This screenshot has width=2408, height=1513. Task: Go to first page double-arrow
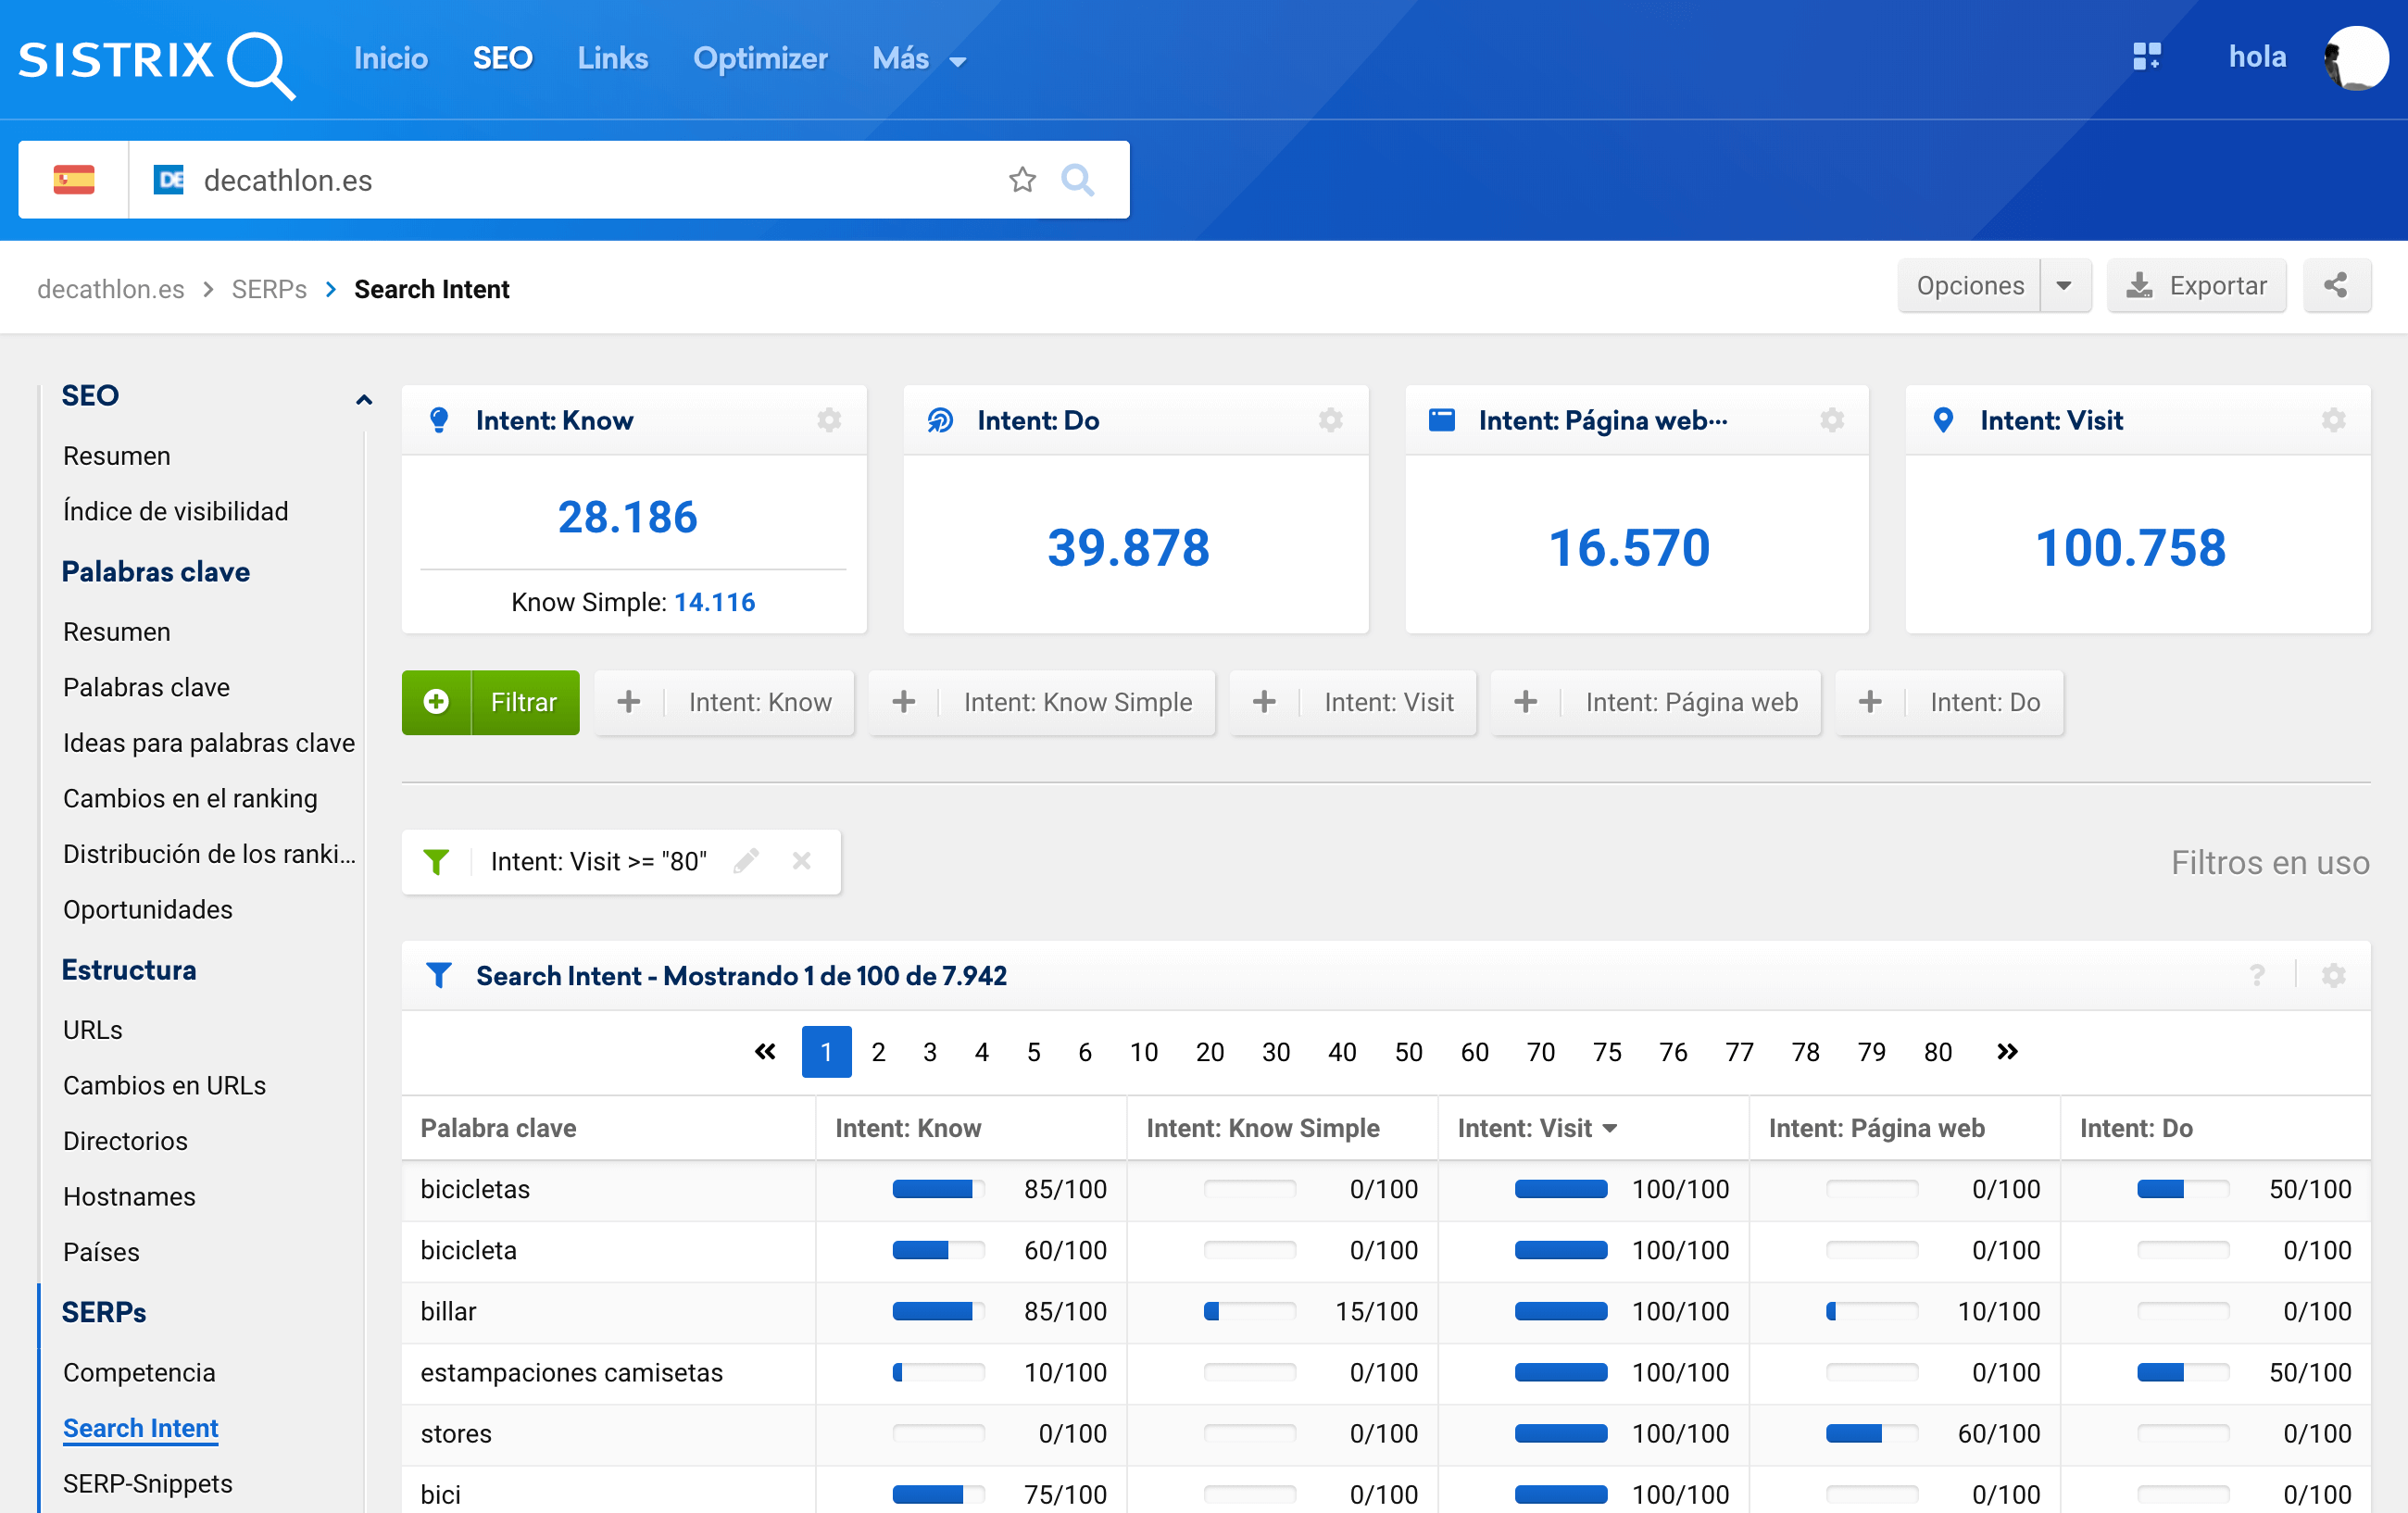click(x=765, y=1052)
